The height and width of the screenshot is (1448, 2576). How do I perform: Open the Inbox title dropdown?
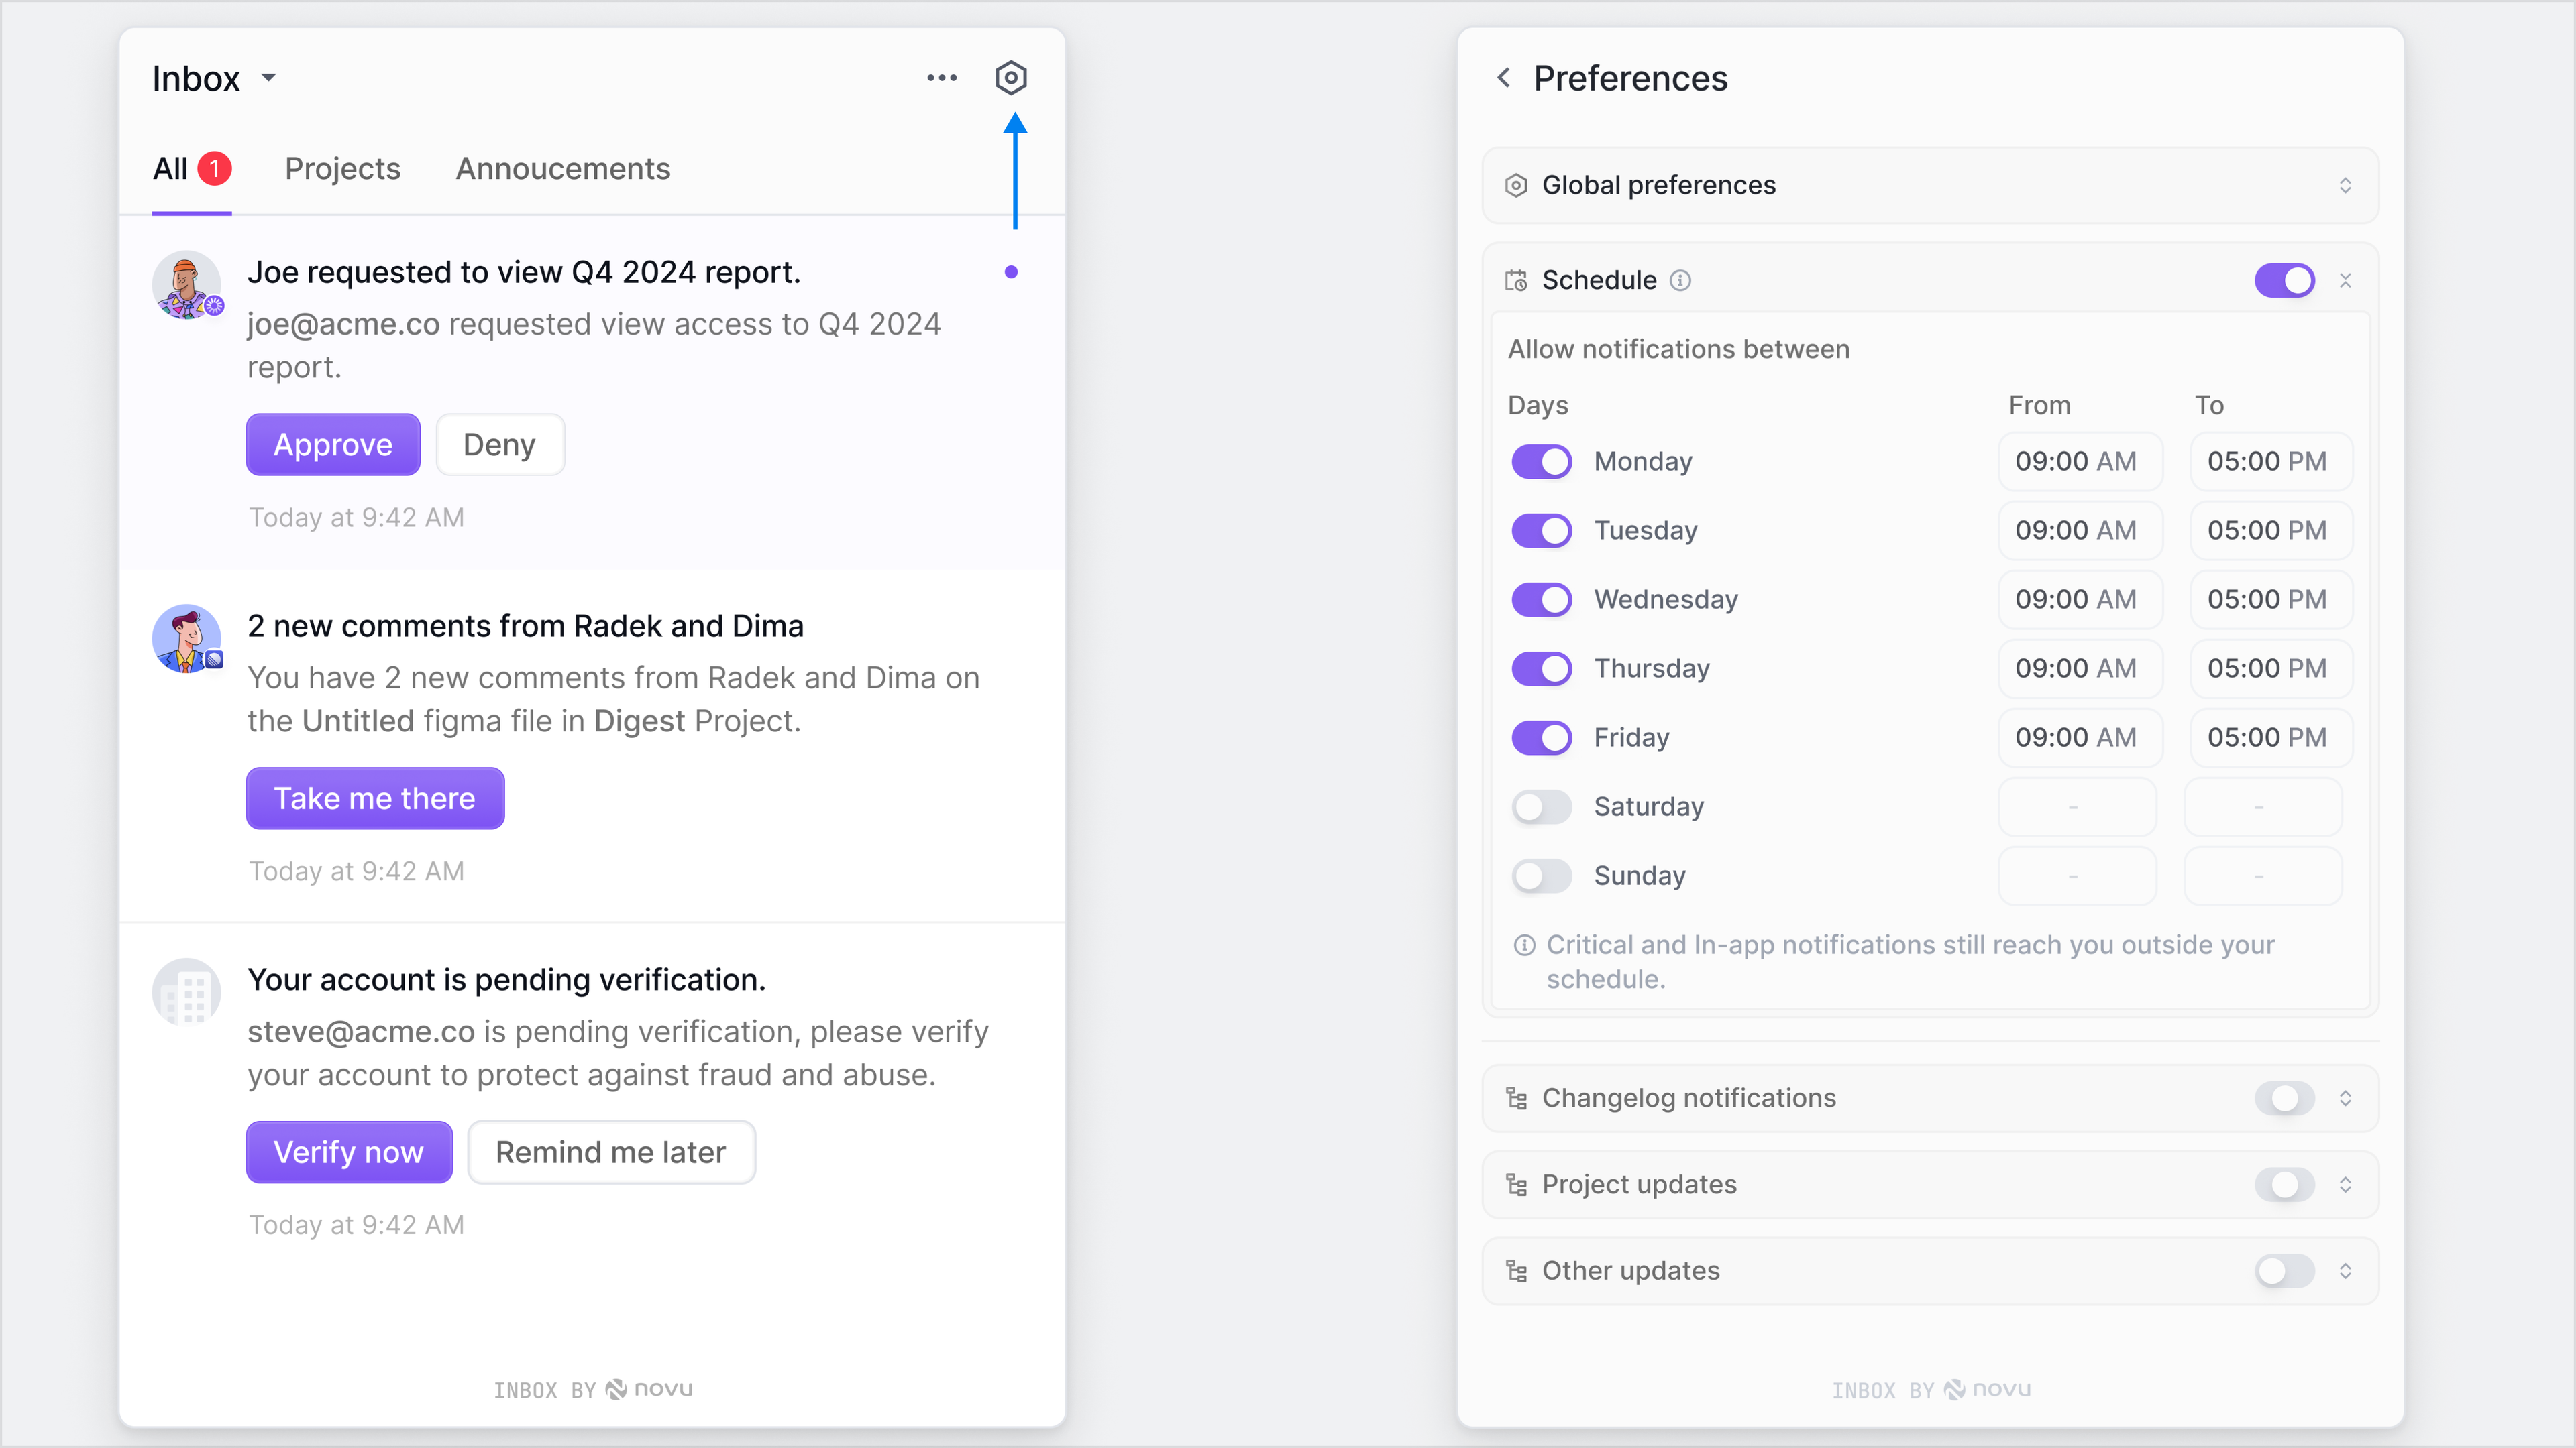(268, 77)
